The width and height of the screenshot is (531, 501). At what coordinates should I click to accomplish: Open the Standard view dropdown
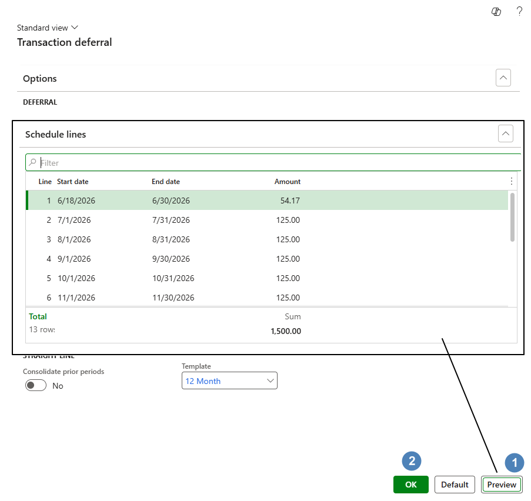pos(48,28)
